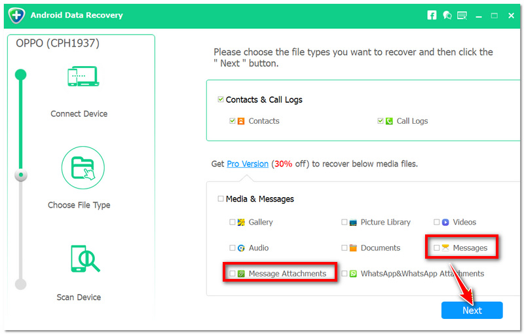Image resolution: width=524 pixels, height=334 pixels.
Task: Click the "OPPO (CPH1937)" device name
Action: point(58,43)
